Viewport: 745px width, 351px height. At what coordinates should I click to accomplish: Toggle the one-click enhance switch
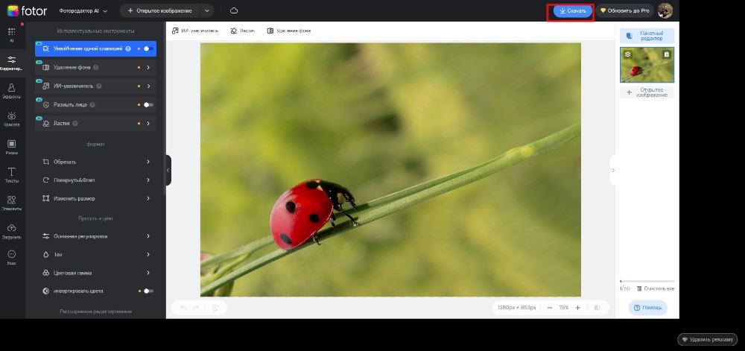pyautogui.click(x=148, y=48)
